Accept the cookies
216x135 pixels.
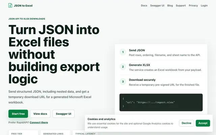pyautogui.click(x=203, y=123)
